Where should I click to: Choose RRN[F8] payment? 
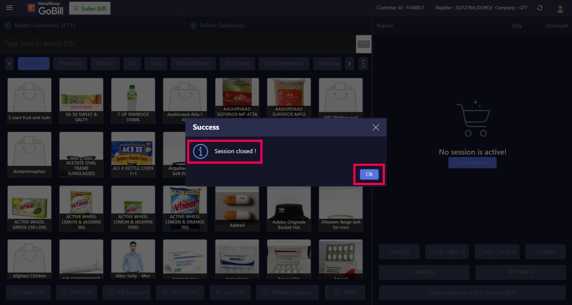[424, 272]
